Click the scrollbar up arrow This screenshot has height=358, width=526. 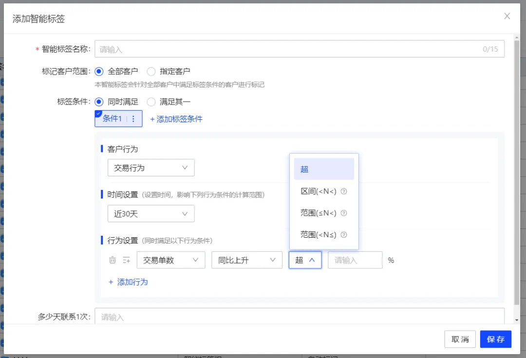517,37
